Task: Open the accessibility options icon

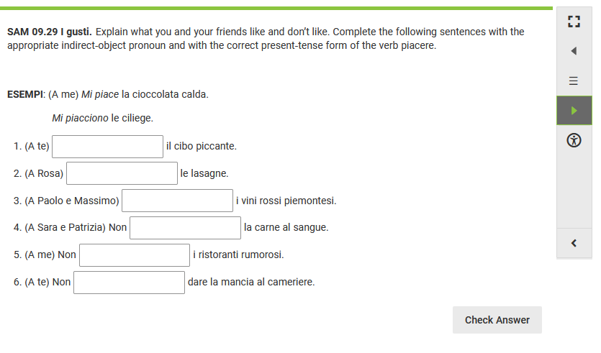Action: [574, 140]
